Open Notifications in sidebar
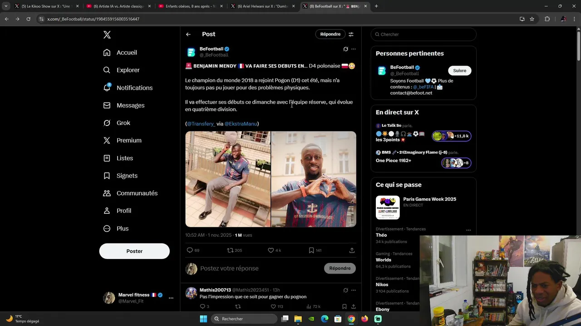Viewport: 581px width, 326px height. point(128,88)
